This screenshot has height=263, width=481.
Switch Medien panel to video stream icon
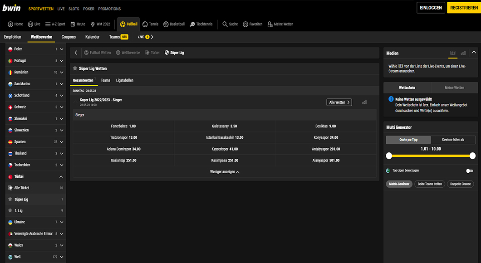point(453,53)
